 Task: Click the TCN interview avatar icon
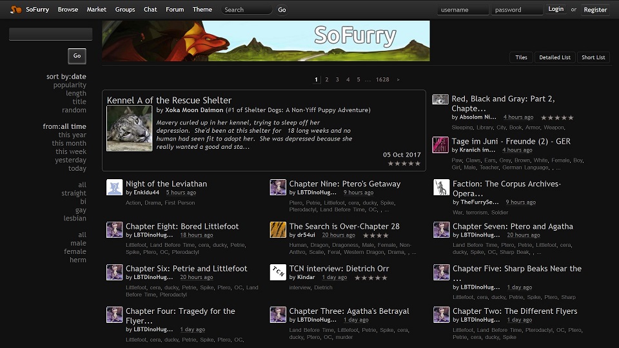point(278,272)
